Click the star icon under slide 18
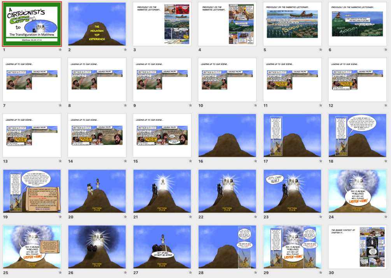The image size is (391, 278). (x=386, y=161)
